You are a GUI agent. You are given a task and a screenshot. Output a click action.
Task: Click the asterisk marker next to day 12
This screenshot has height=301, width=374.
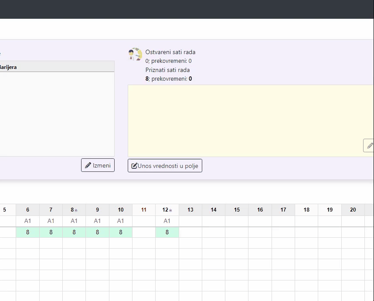pos(170,210)
